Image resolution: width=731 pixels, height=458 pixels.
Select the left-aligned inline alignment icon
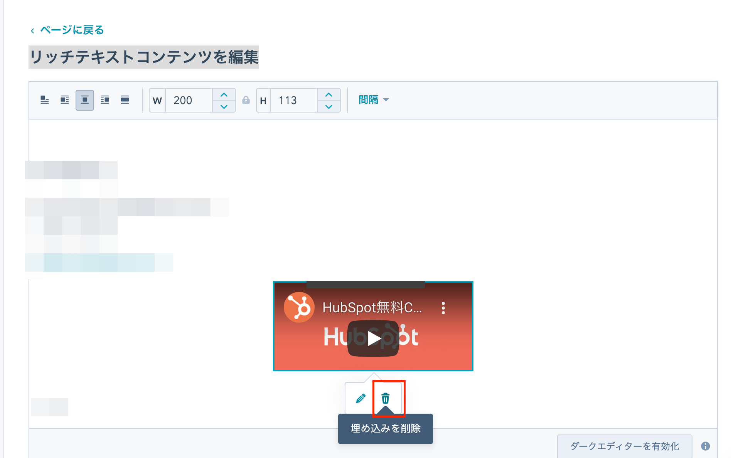(x=45, y=100)
